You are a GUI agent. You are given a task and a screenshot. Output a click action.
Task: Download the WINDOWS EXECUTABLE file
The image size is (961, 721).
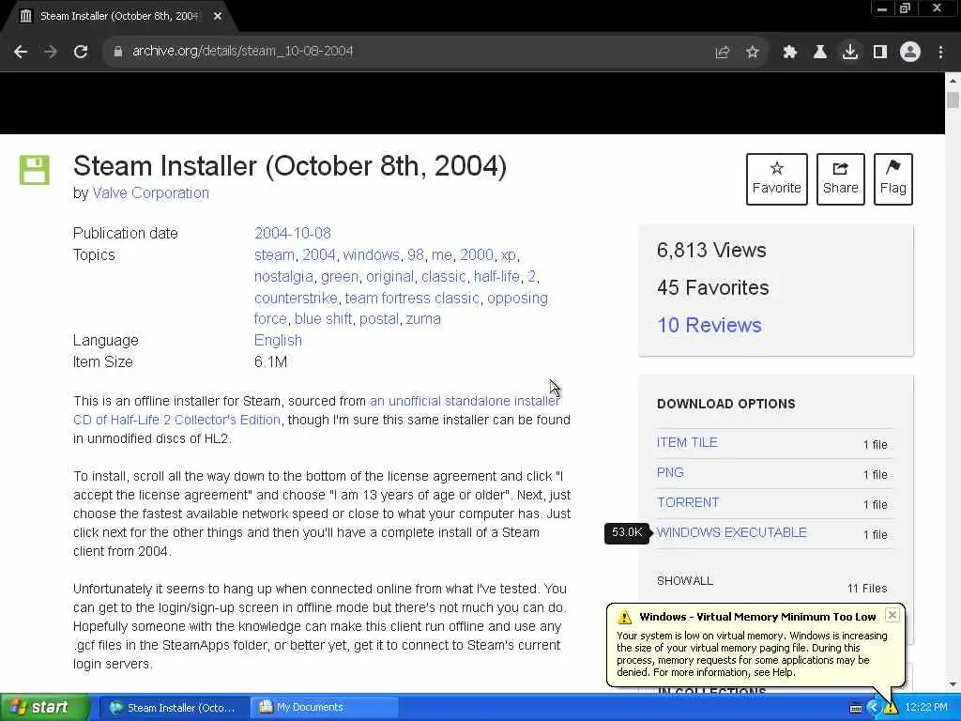point(732,533)
